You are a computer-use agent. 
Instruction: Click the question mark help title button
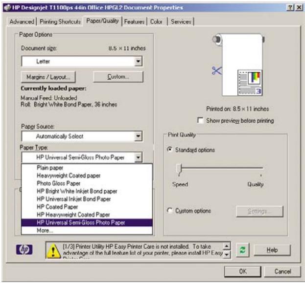click(290, 7)
